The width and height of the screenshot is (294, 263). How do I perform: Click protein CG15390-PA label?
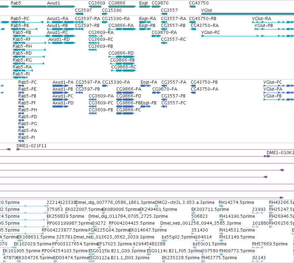point(116,82)
